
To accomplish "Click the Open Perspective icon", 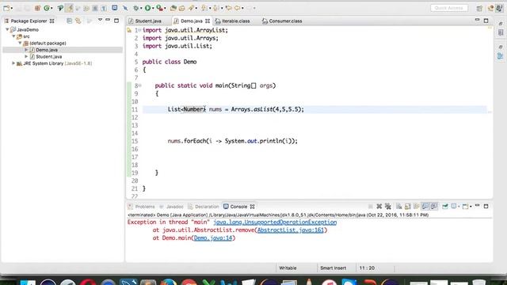I will [479, 8].
